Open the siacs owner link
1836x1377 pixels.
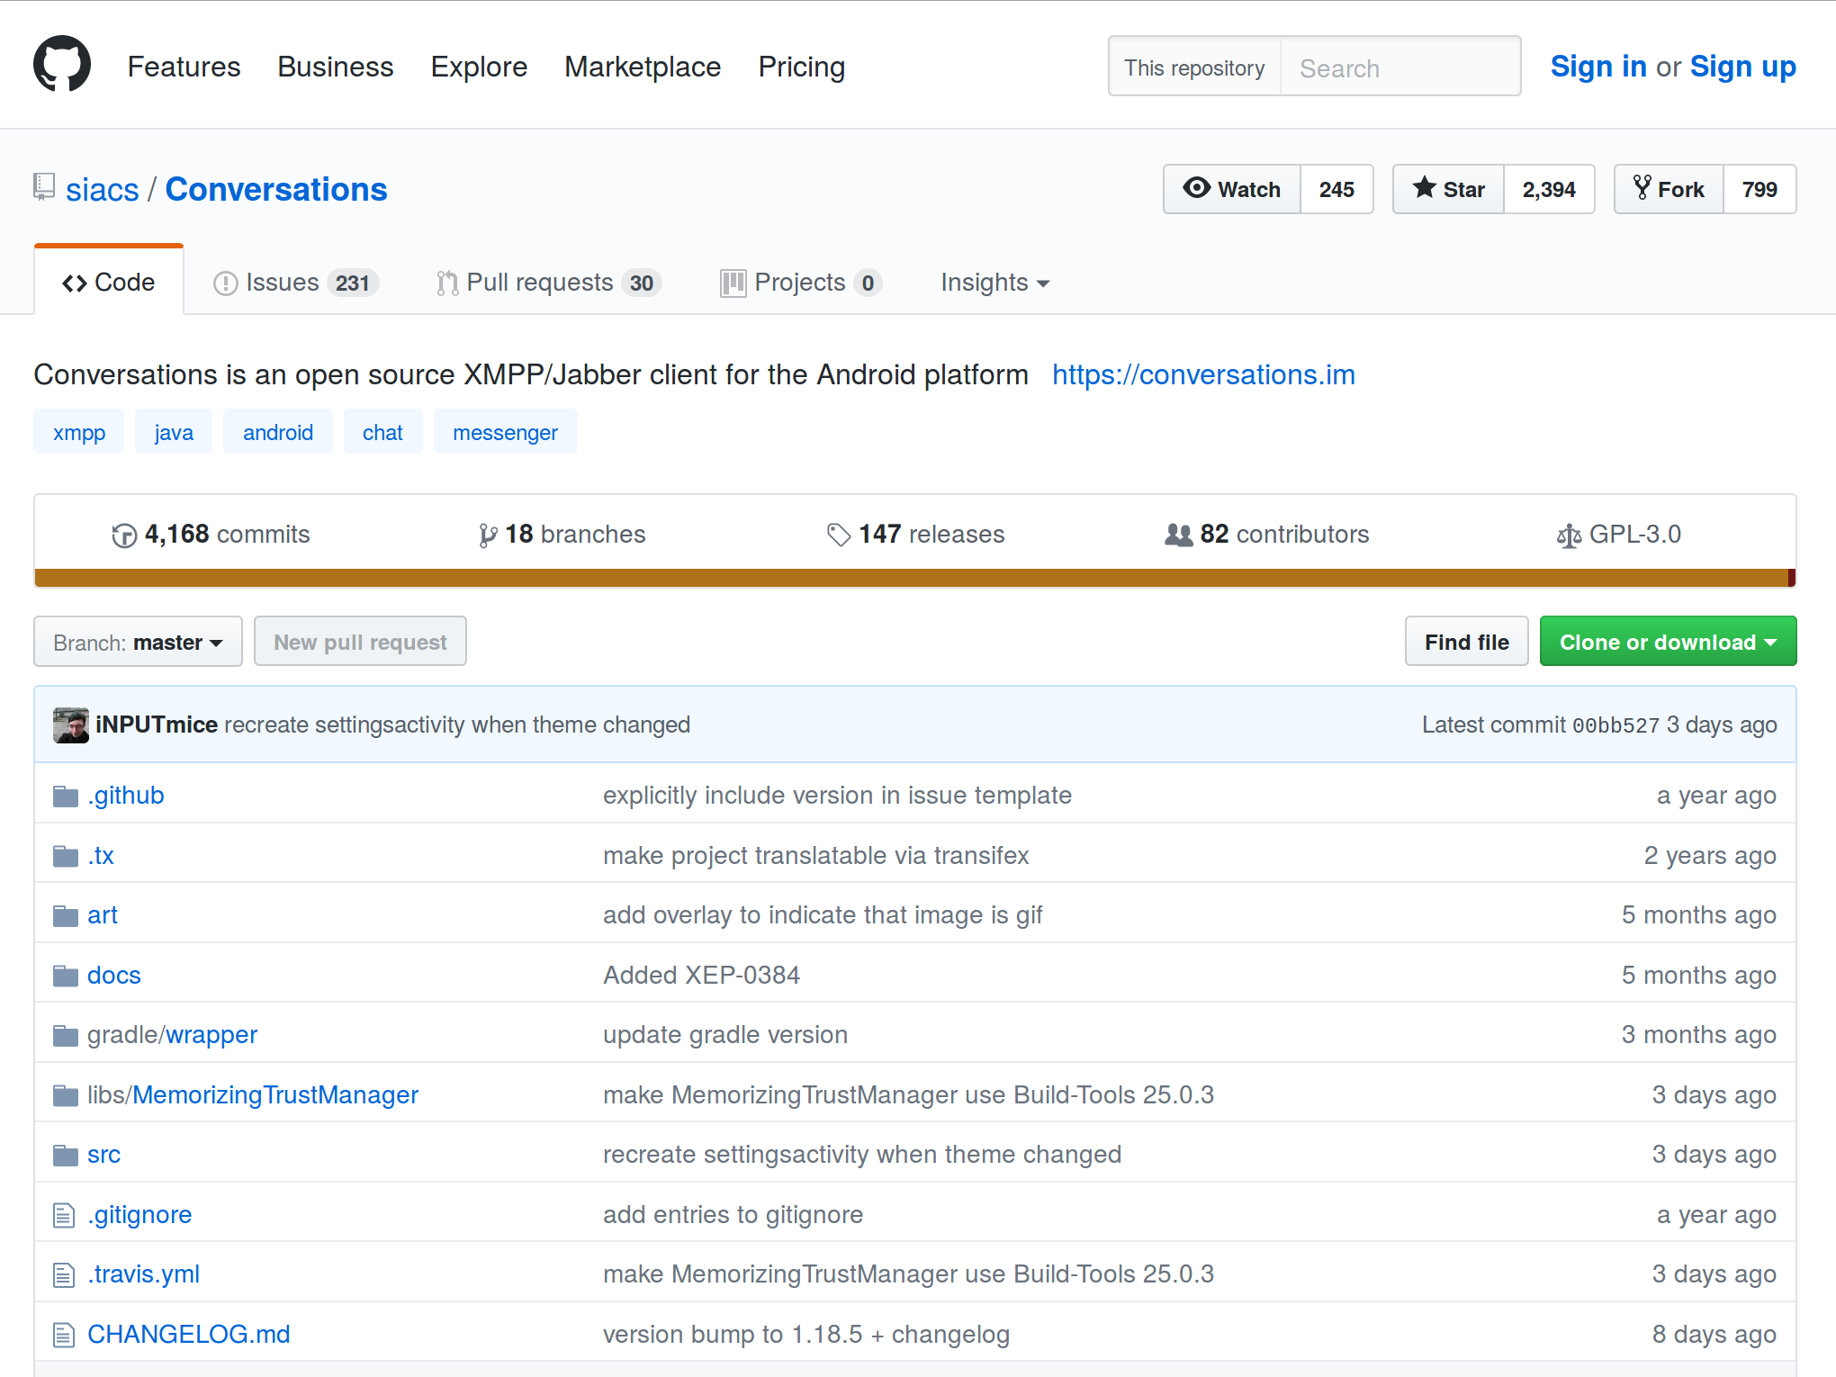click(103, 190)
